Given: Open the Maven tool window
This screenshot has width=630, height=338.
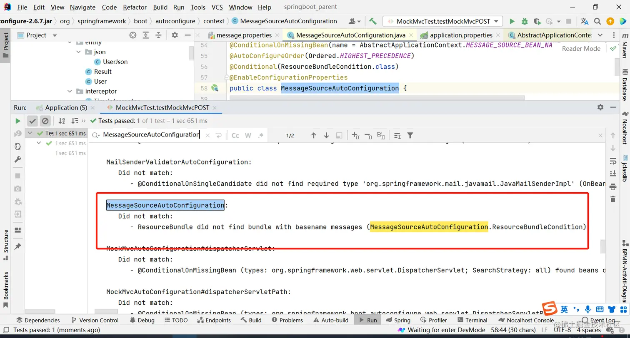Looking at the screenshot, I should (624, 47).
